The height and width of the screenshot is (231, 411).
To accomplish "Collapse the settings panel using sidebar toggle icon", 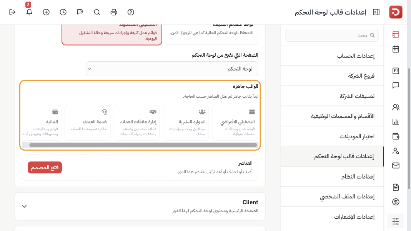I will [x=376, y=12].
